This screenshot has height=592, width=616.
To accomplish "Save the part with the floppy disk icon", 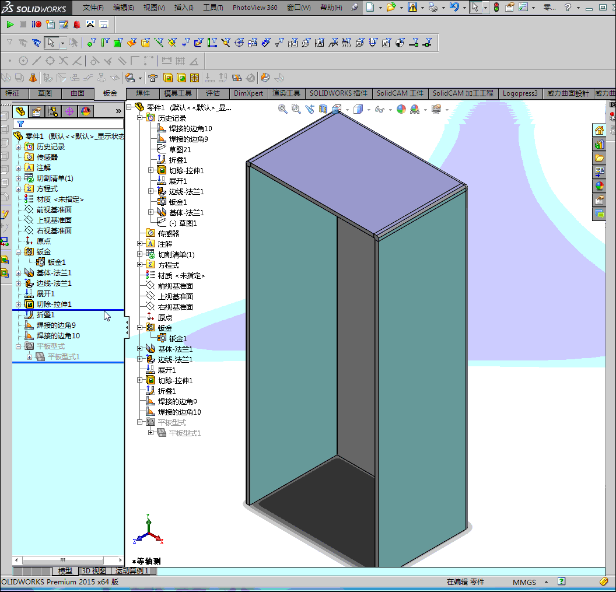I will coord(412,7).
